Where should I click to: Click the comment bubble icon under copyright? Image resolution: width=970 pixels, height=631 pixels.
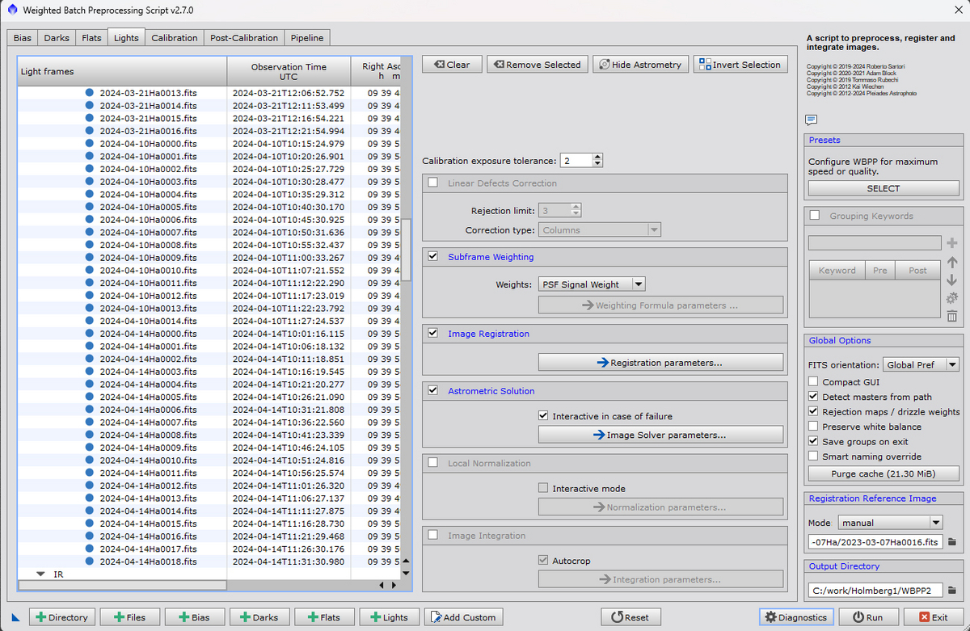pyautogui.click(x=812, y=120)
